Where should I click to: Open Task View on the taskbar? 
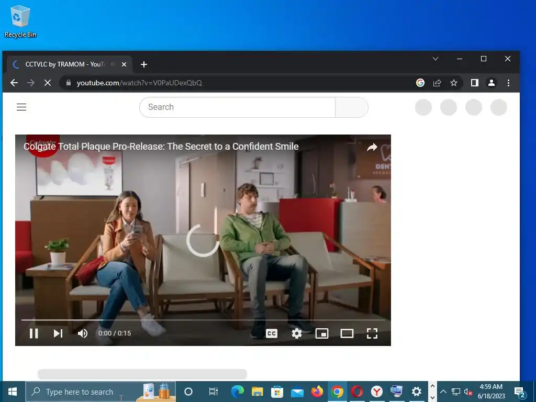(x=214, y=392)
